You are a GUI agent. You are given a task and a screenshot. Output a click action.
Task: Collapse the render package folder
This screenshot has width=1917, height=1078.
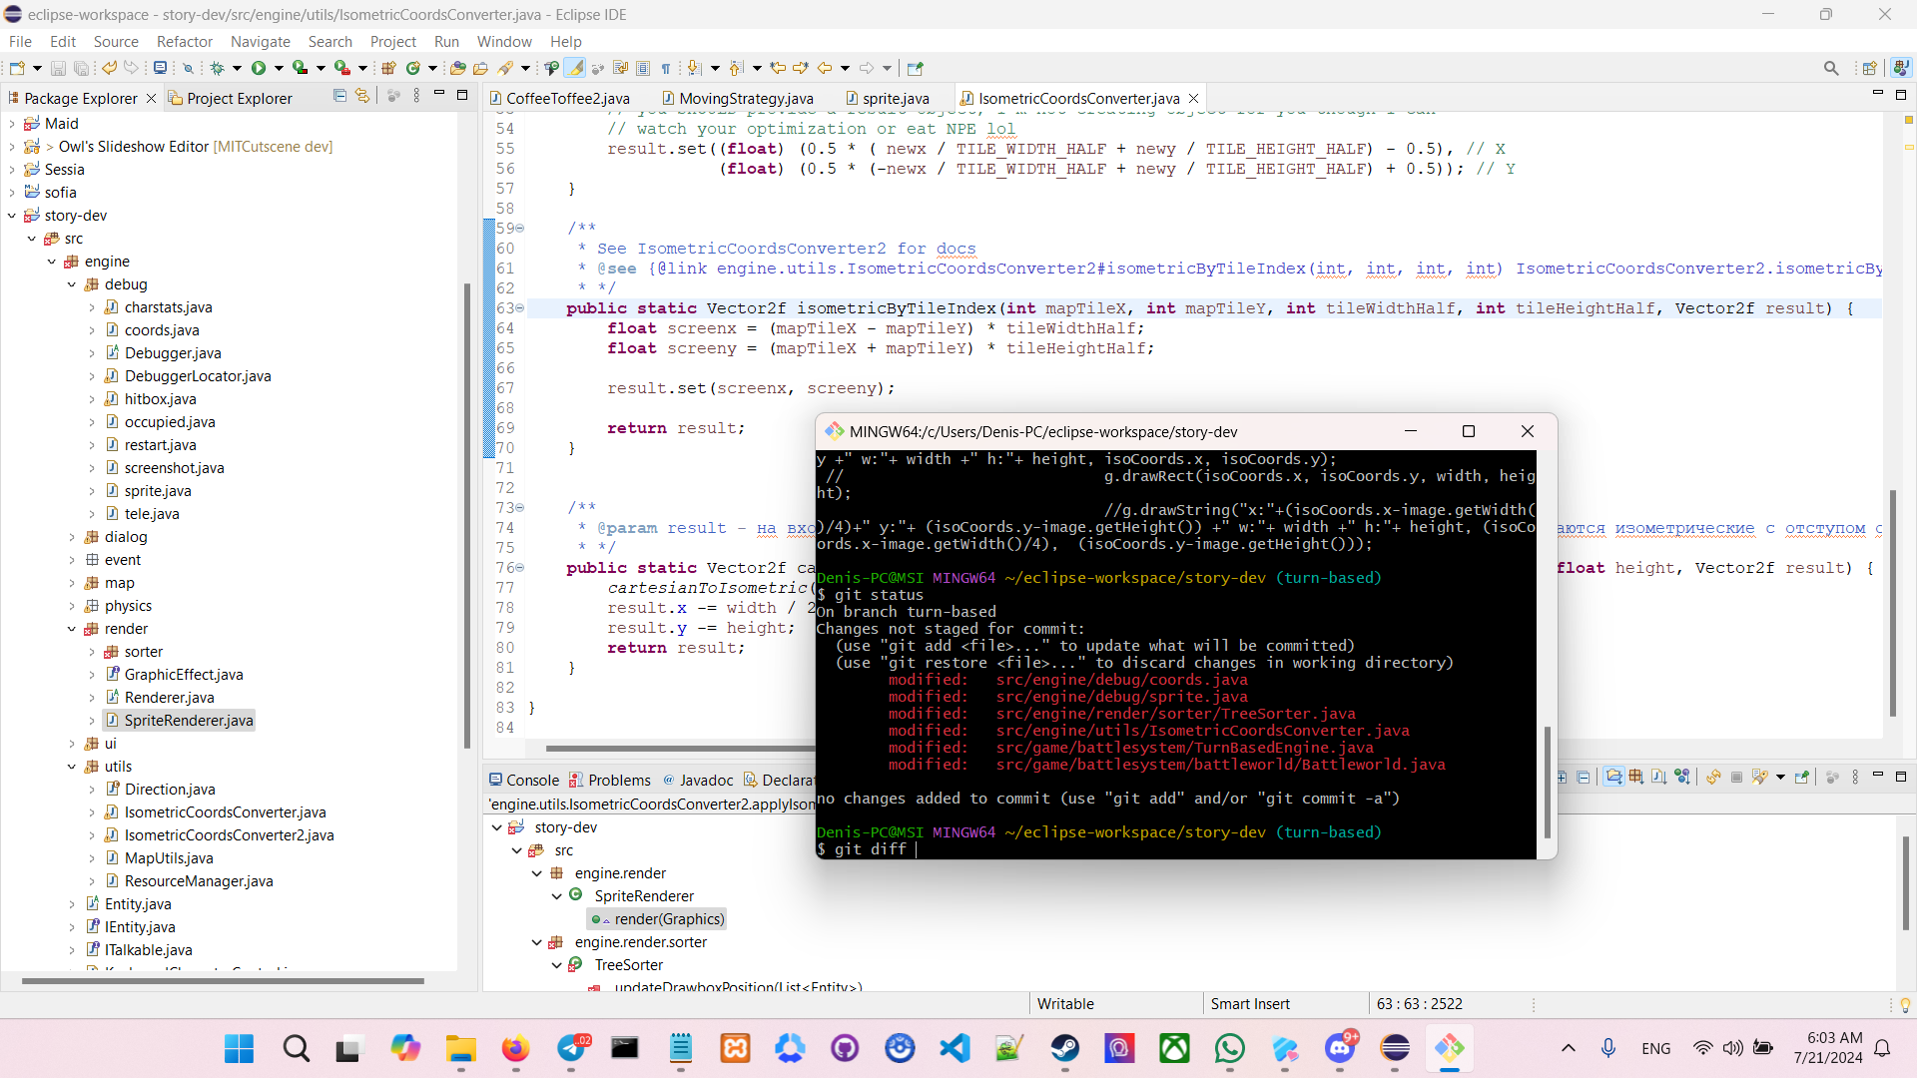72,629
